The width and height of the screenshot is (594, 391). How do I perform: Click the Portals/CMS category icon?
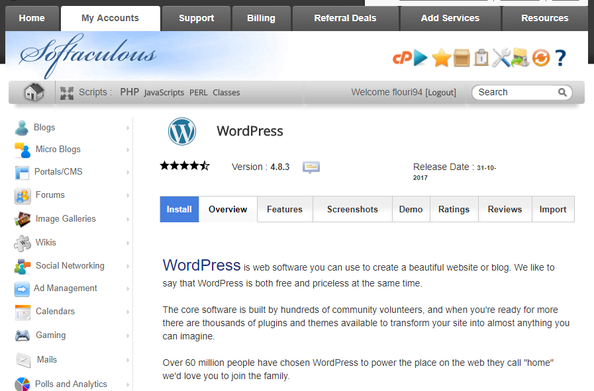point(22,173)
